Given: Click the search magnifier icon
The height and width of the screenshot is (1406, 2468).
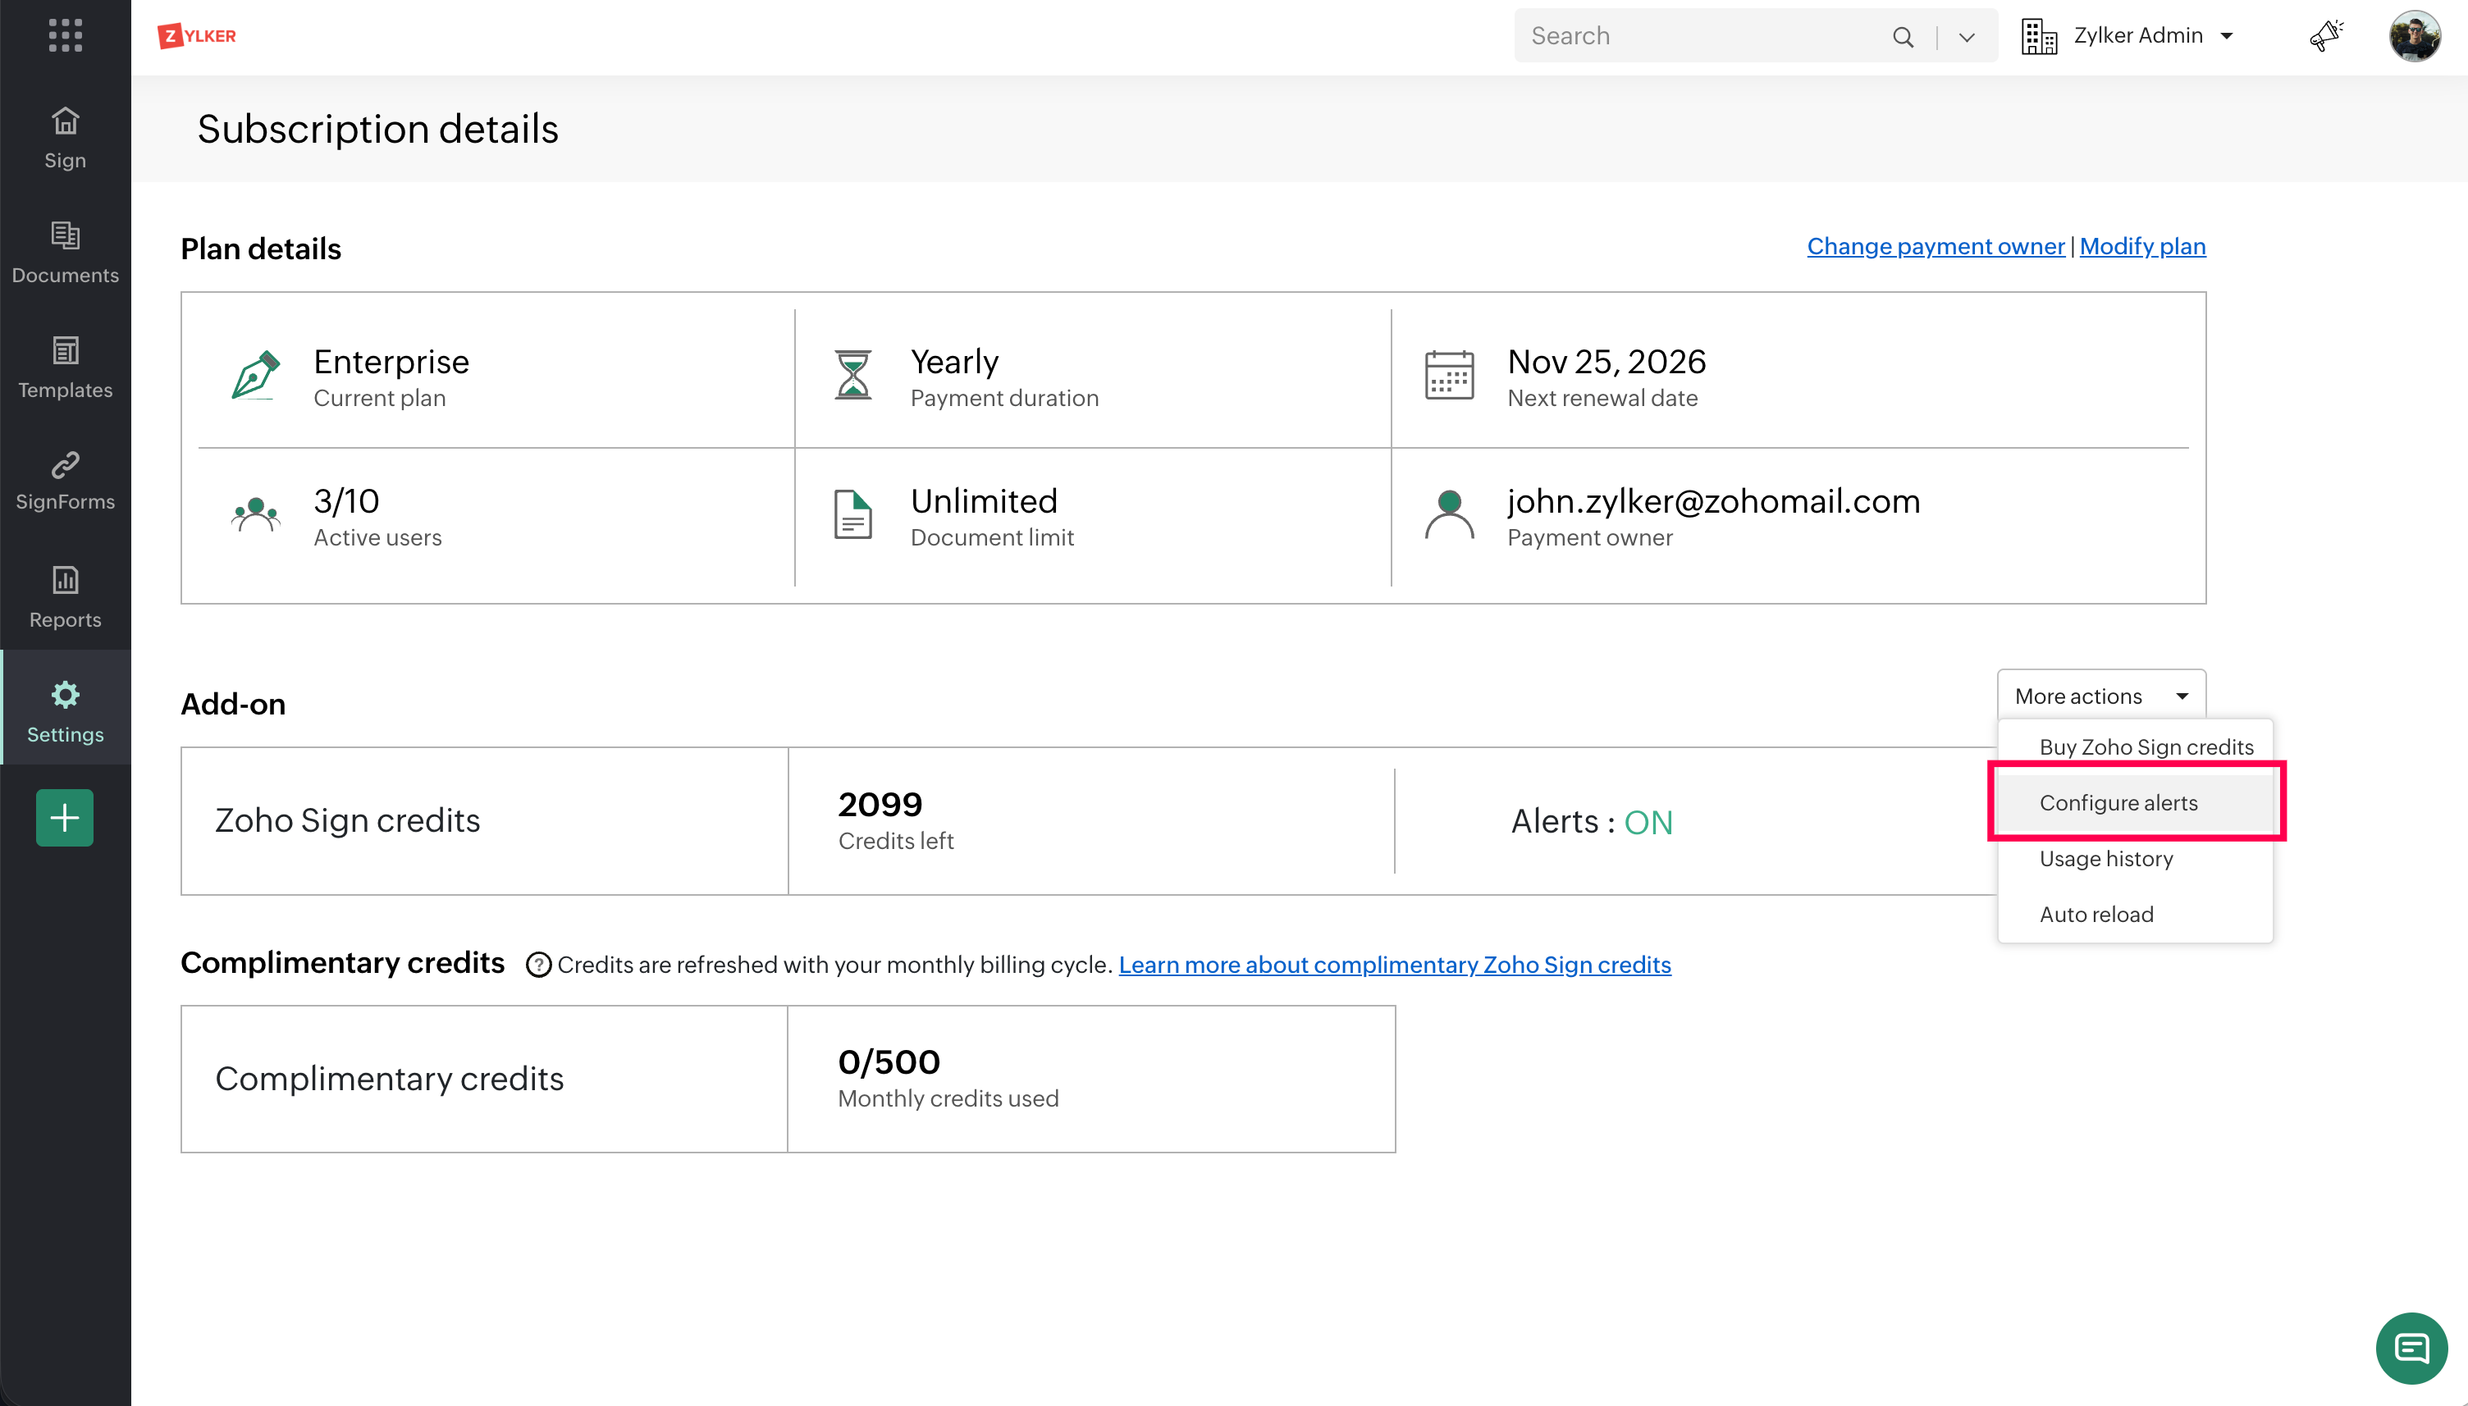Looking at the screenshot, I should 1902,37.
